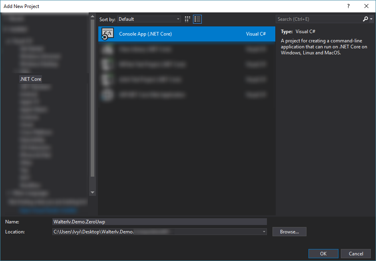Select .NET Core in the tree

point(31,79)
